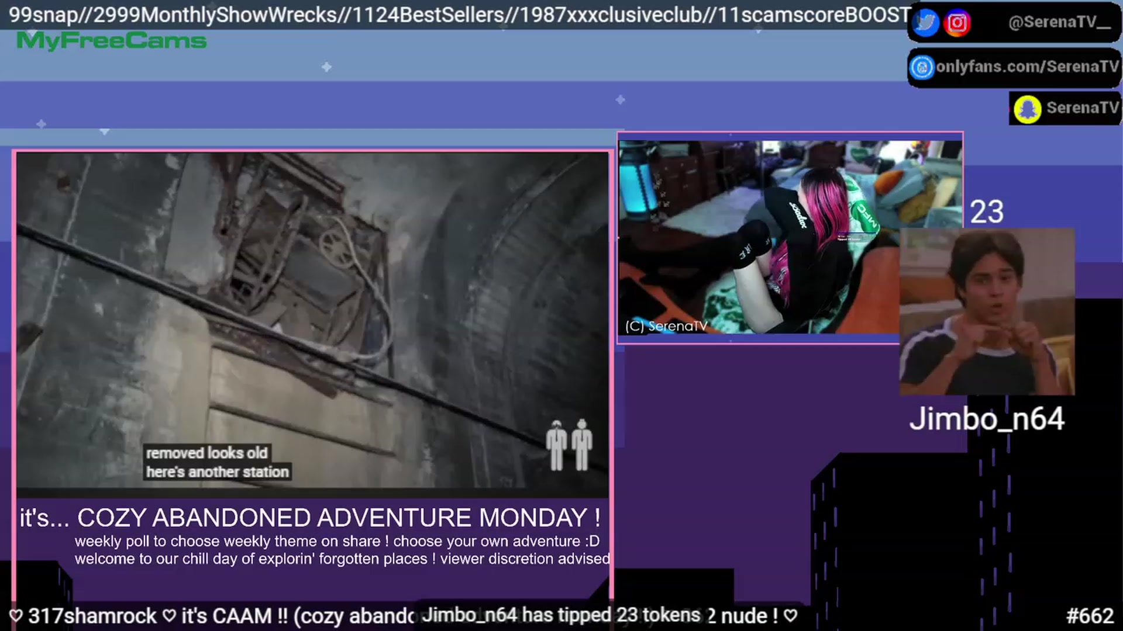Click the @SerenaTV_ handle text
This screenshot has height=631, width=1123.
[x=1059, y=22]
